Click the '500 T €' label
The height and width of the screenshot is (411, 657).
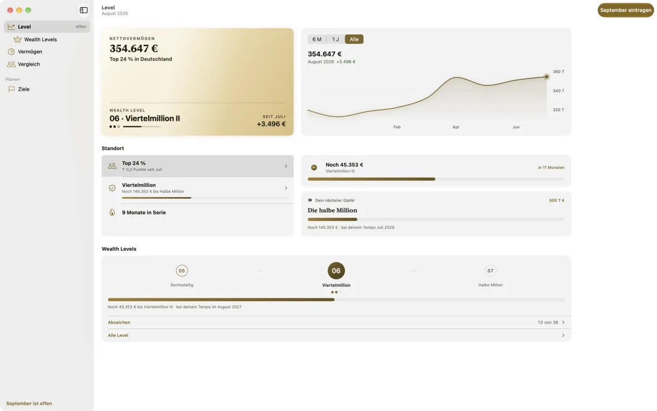click(x=556, y=200)
